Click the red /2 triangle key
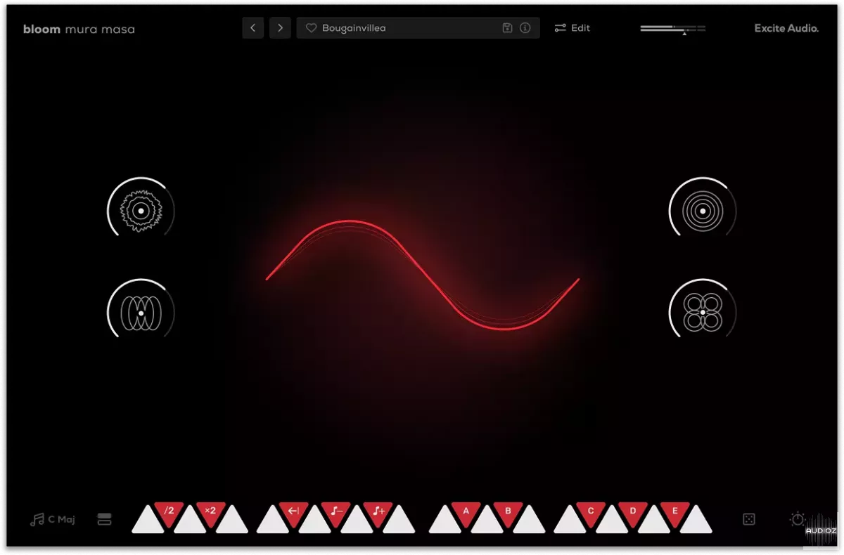The width and height of the screenshot is (844, 555). click(169, 511)
